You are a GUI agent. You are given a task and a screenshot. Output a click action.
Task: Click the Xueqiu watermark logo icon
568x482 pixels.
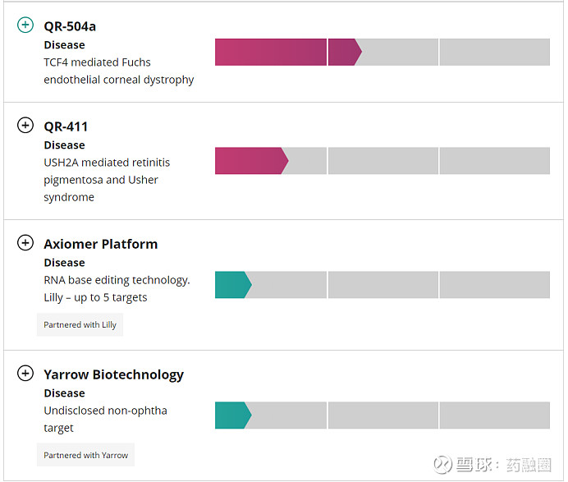pos(443,464)
